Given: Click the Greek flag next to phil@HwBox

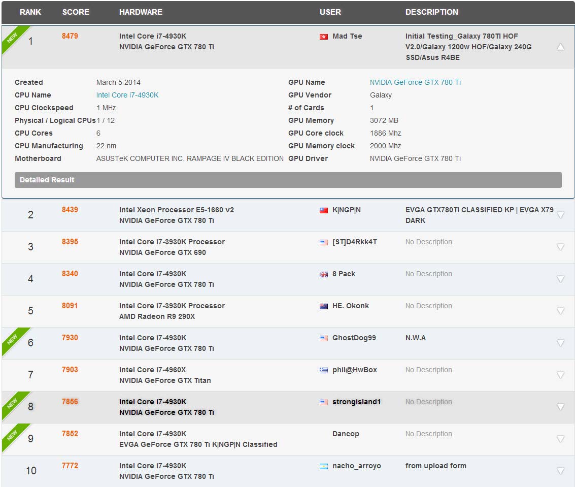Looking at the screenshot, I should pos(323,370).
